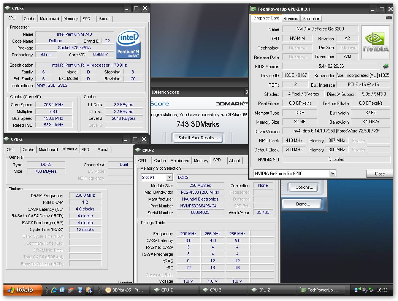Click the volume tray icon
Image resolution: width=398 pixels, height=301 pixels.
point(365,290)
